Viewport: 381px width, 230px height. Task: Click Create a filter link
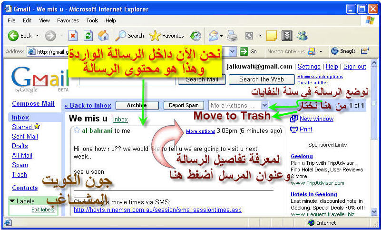coord(313,83)
